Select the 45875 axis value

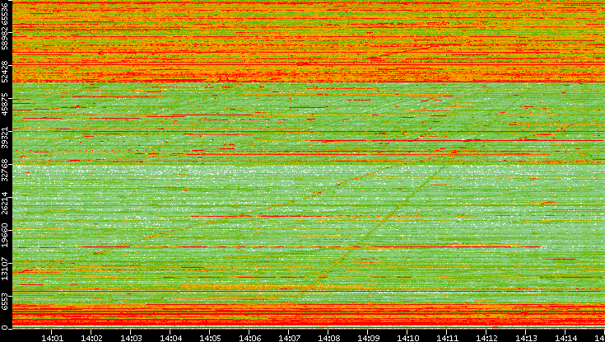[x=4, y=105]
